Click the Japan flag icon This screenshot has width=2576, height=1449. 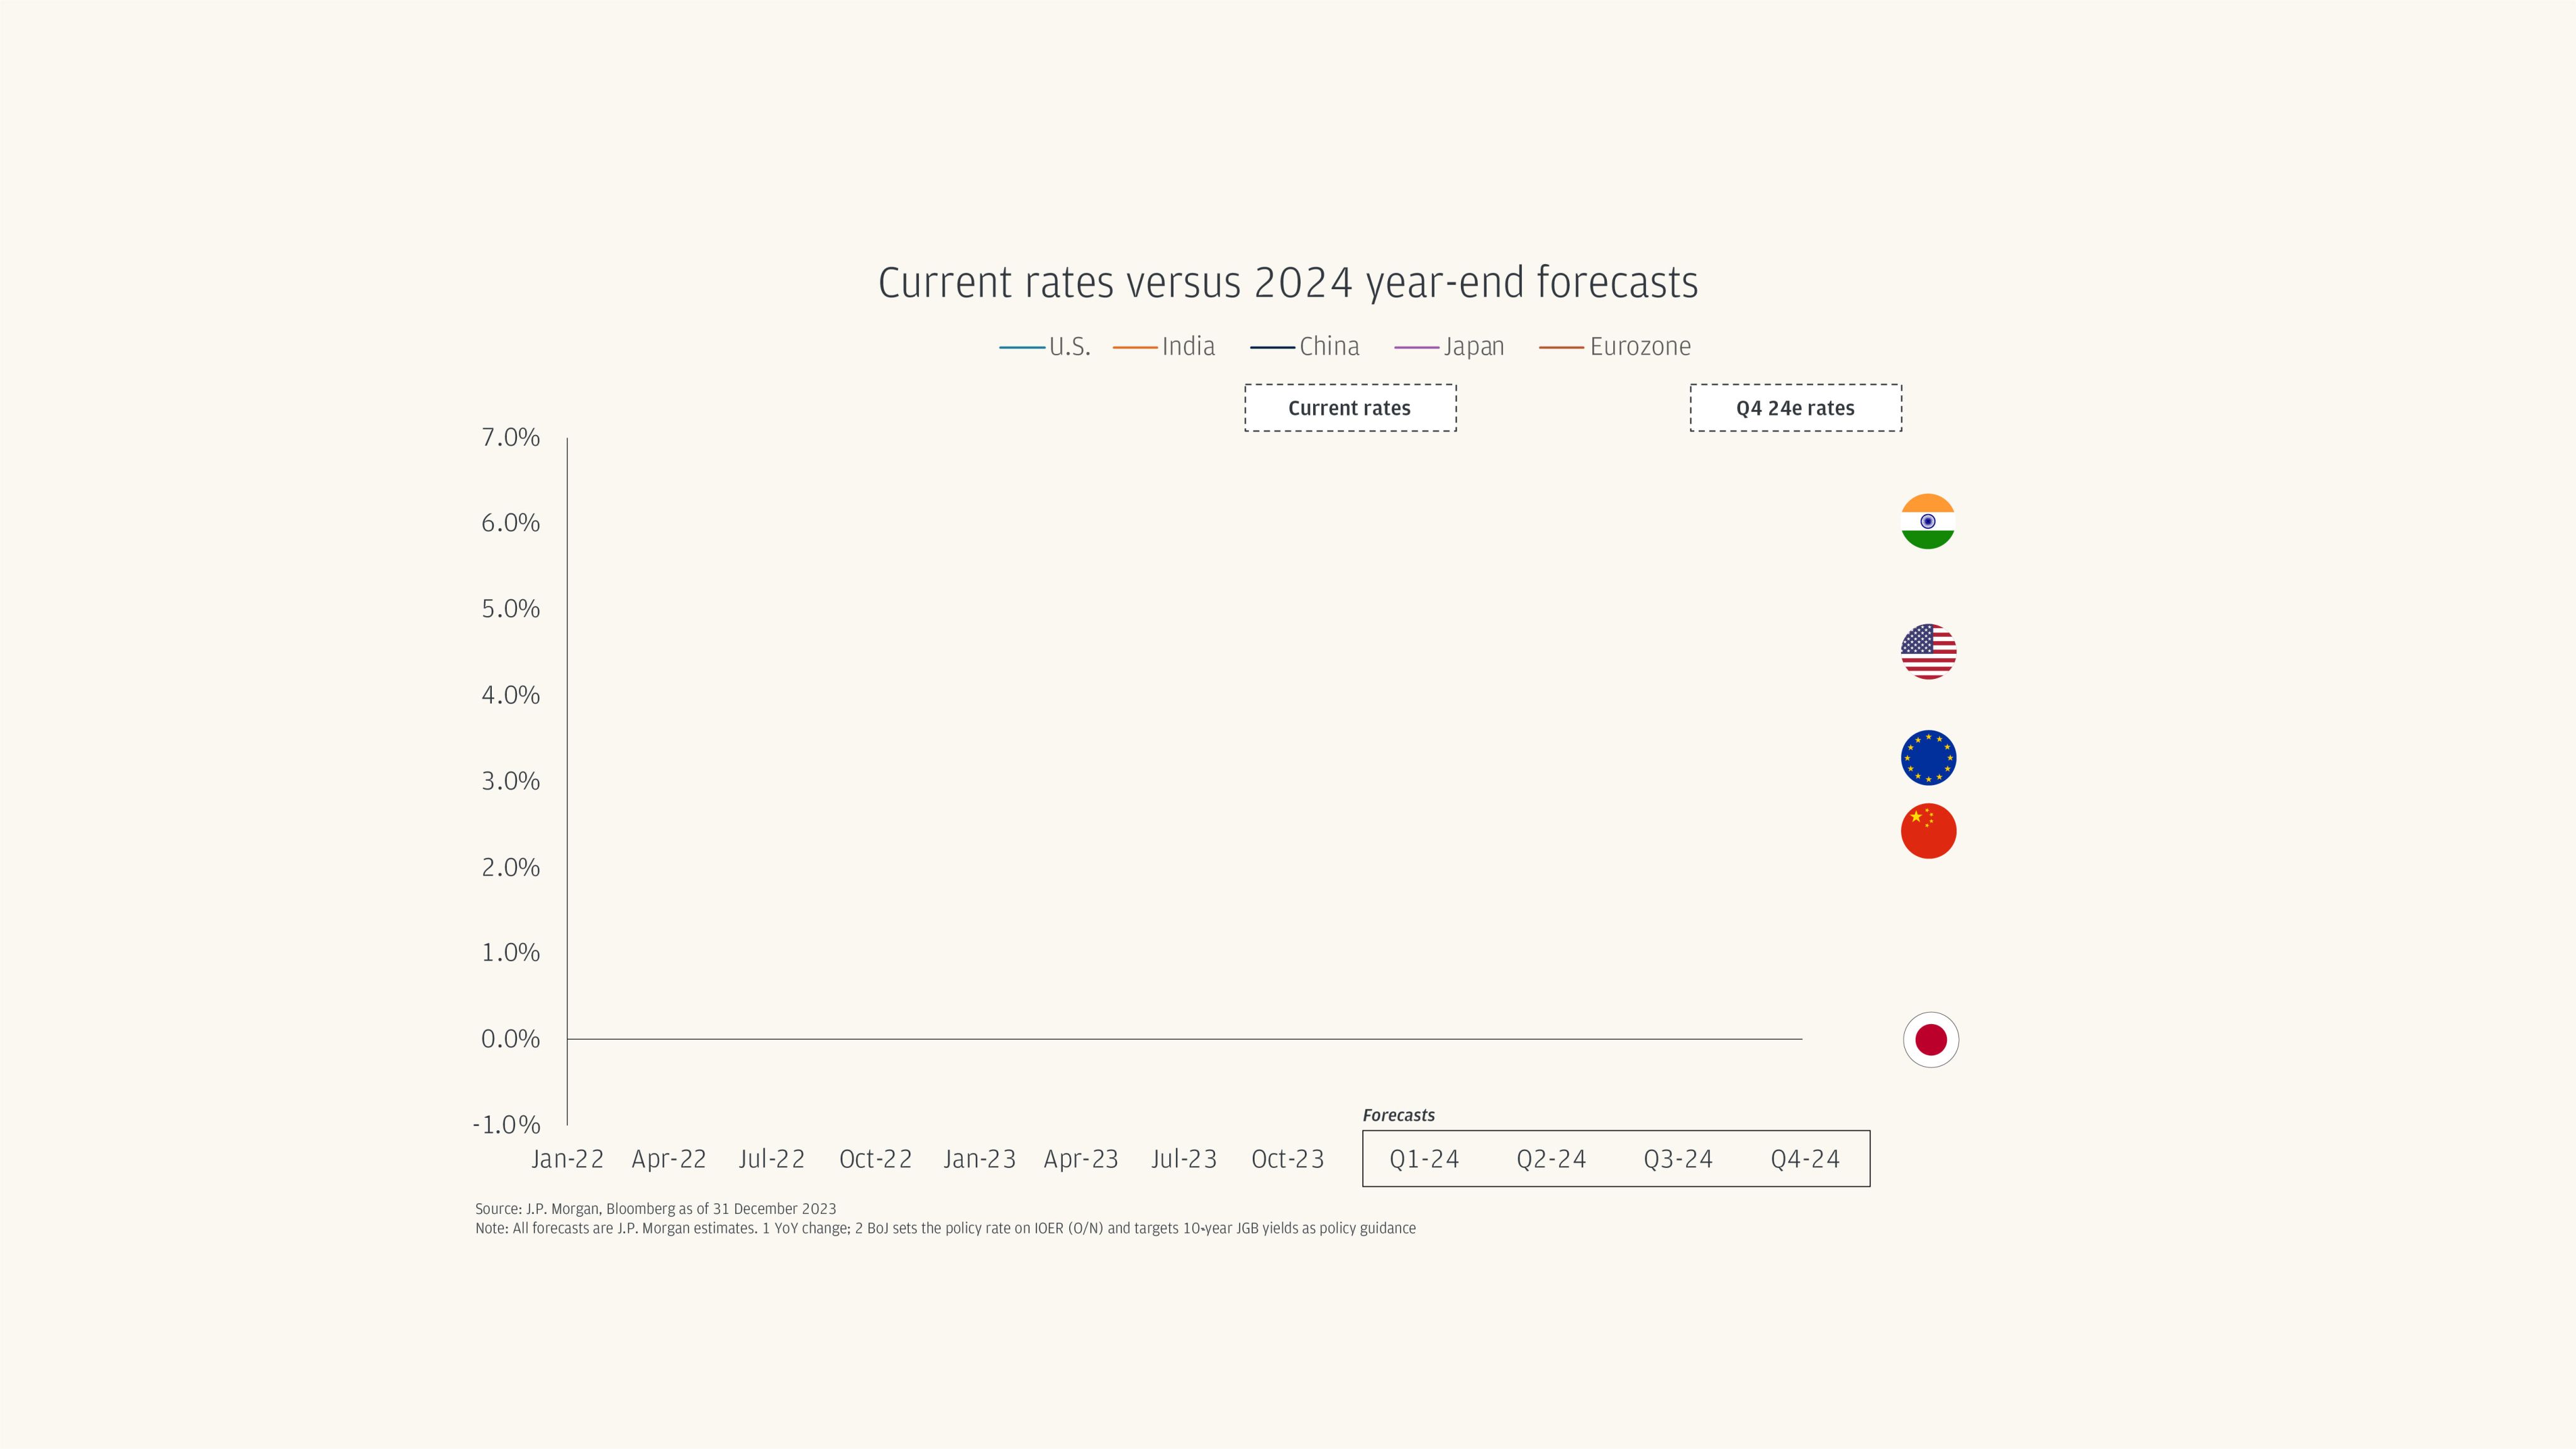(1930, 1039)
